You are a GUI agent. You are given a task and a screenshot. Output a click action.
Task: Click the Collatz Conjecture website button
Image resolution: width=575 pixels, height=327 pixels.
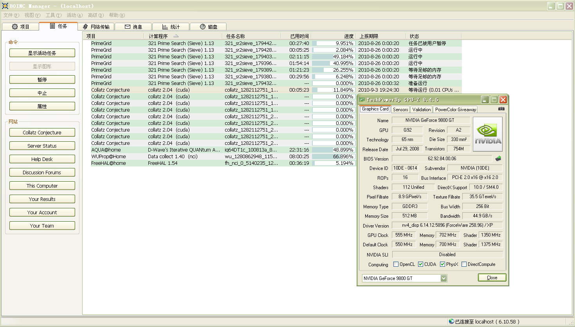42,132
